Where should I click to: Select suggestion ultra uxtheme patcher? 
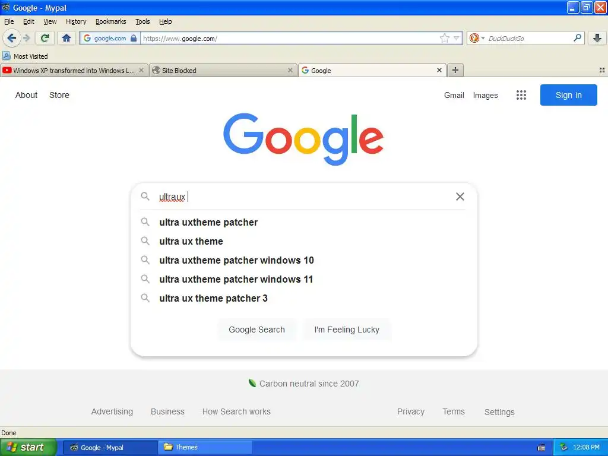[303, 222]
